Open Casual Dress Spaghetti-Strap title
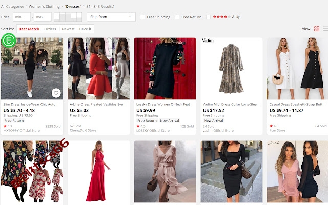Screen dimensions: 328x205 pyautogui.click(x=297, y=104)
